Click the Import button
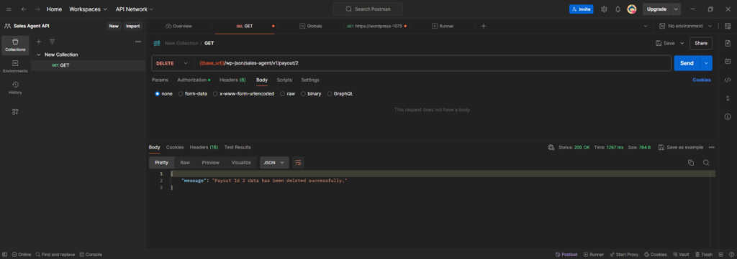 tap(132, 27)
